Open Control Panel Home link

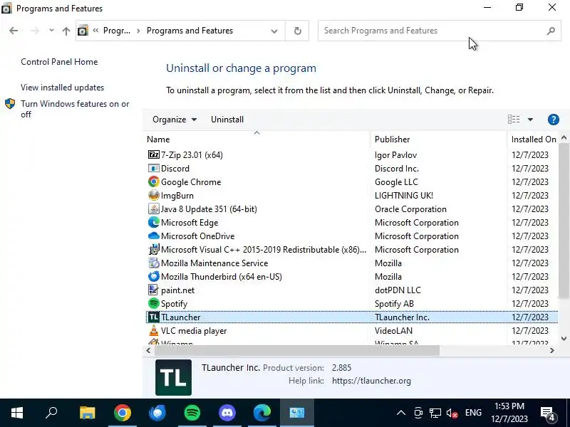tap(59, 62)
